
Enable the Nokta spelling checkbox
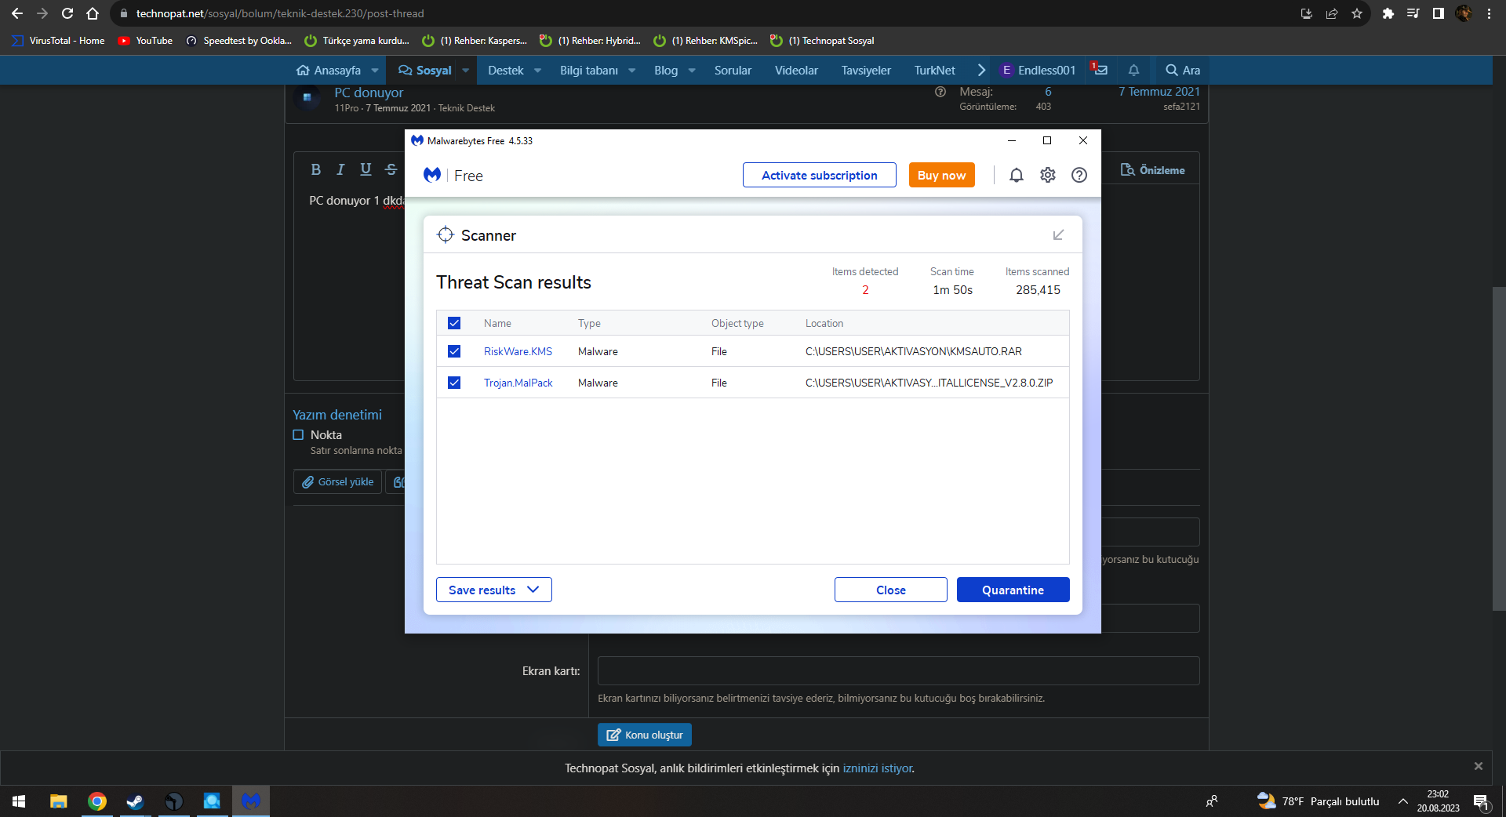298,435
